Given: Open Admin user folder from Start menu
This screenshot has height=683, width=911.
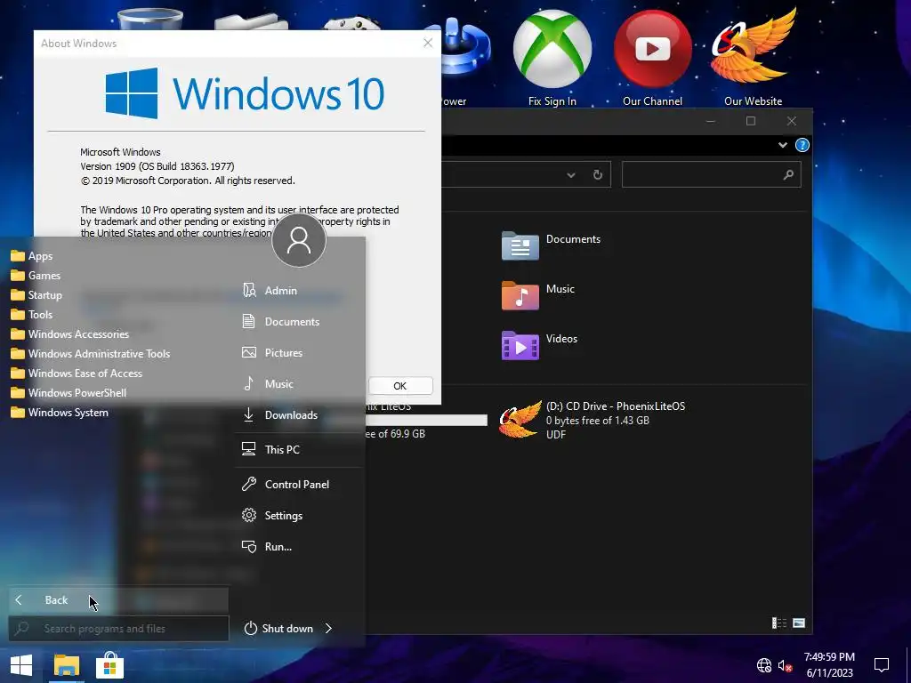Looking at the screenshot, I should click(x=299, y=291).
